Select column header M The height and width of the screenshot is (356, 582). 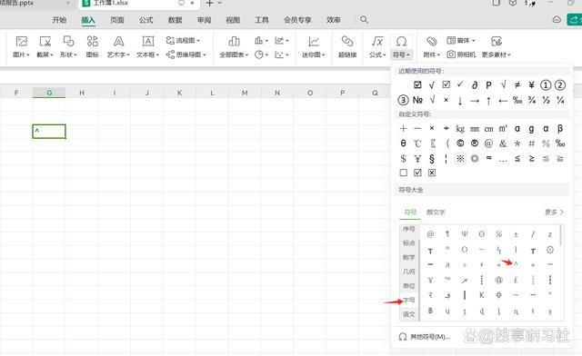click(x=245, y=93)
